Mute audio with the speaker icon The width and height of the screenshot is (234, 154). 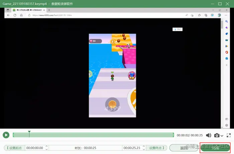tap(209, 135)
